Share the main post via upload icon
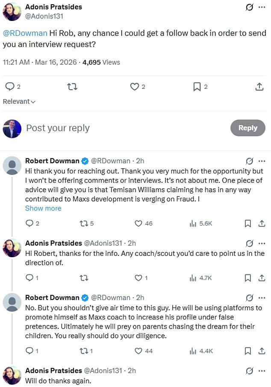 (259, 87)
